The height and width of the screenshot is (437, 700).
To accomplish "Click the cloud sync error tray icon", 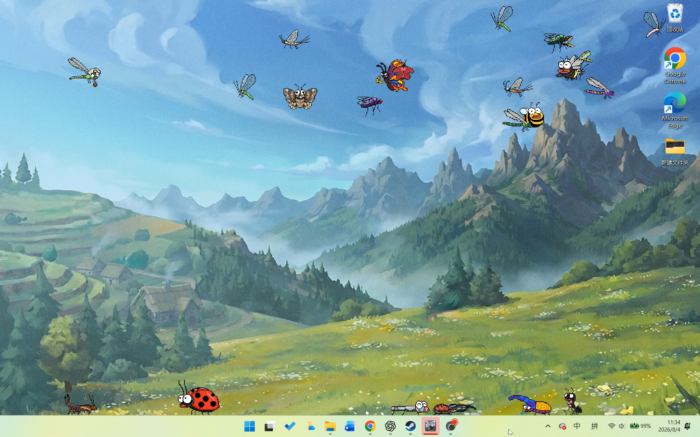I will (563, 426).
